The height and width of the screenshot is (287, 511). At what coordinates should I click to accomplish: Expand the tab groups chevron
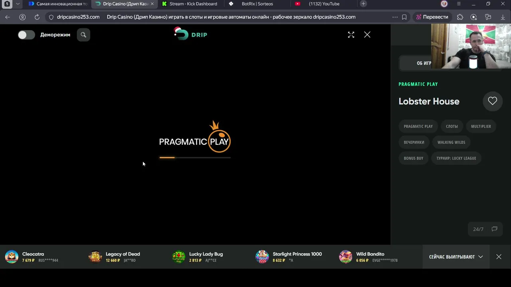(x=18, y=4)
